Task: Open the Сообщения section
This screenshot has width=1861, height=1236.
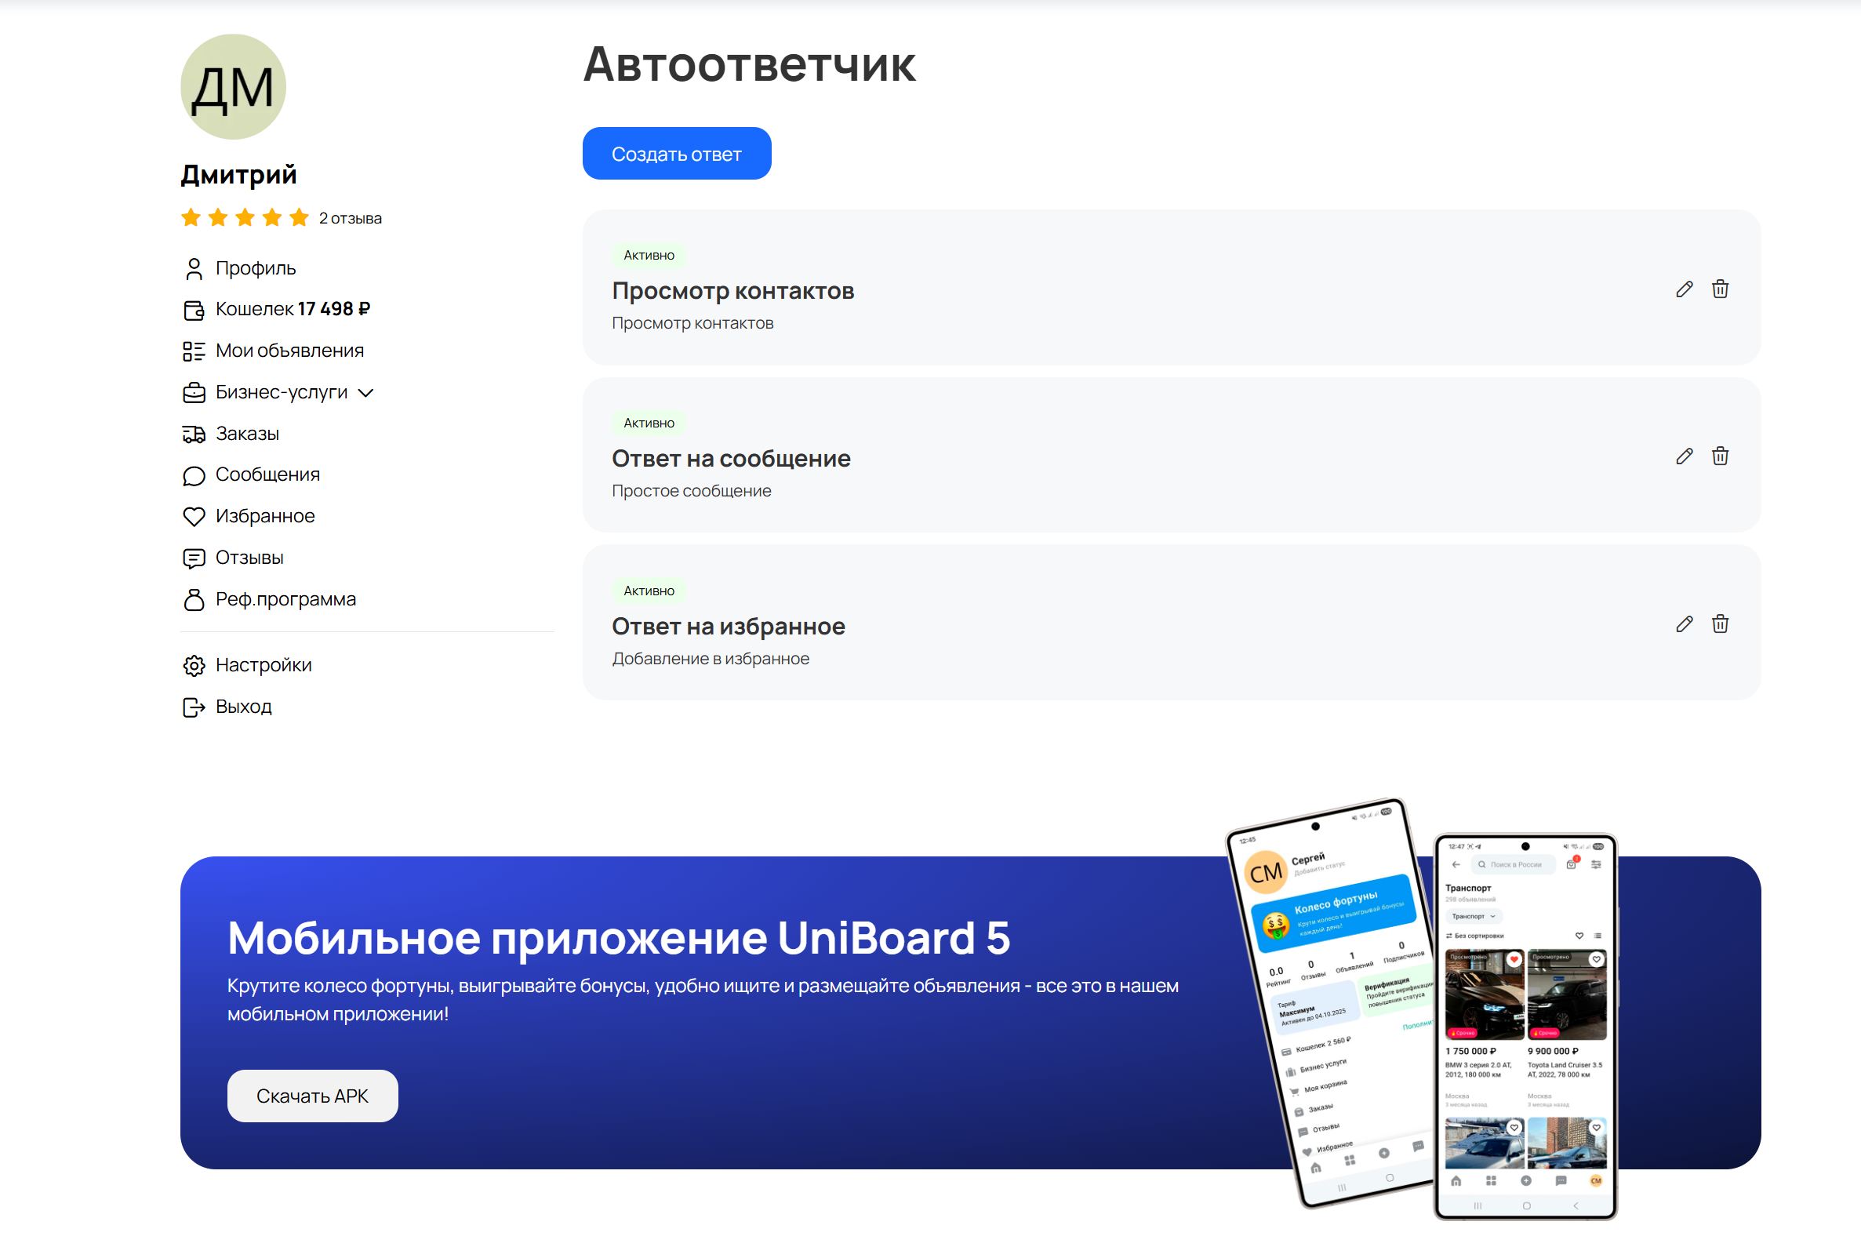Action: pyautogui.click(x=267, y=474)
